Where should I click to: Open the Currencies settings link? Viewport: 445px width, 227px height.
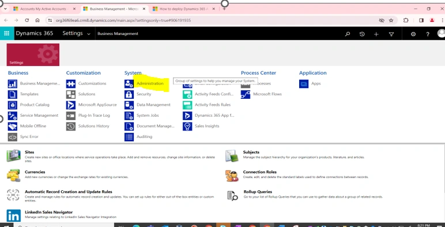pyautogui.click(x=35, y=172)
